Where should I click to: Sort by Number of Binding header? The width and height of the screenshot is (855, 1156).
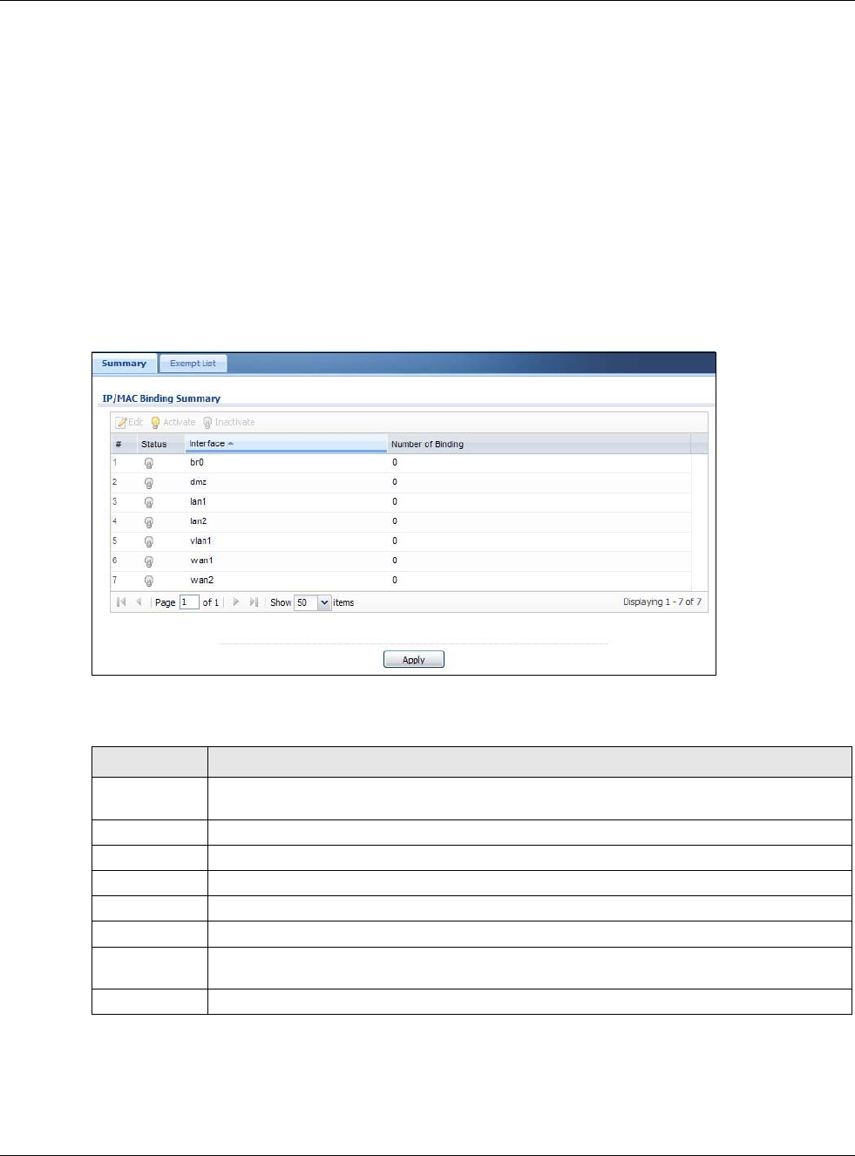539,444
